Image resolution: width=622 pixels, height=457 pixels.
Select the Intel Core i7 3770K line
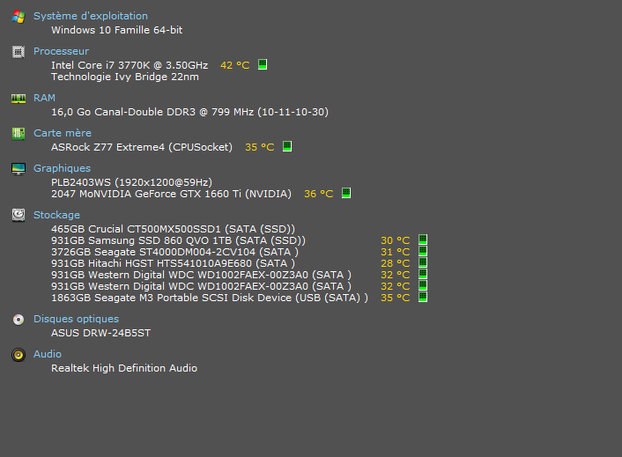130,65
